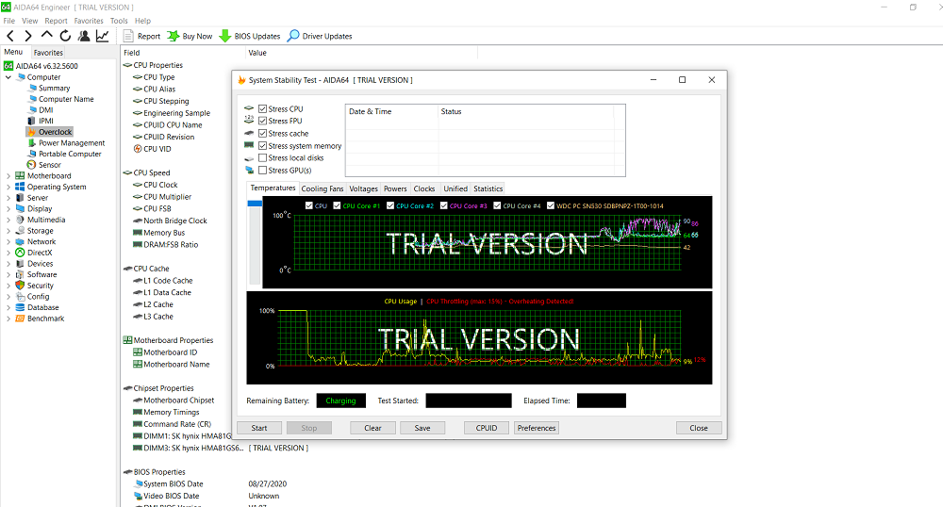Enable the Stress GPU(s) checkbox
Viewport: 943px width, 507px height.
coord(263,171)
